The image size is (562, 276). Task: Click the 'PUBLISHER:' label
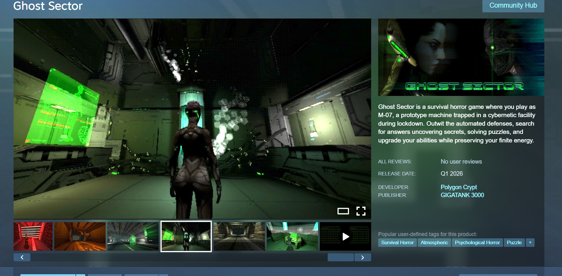pyautogui.click(x=393, y=195)
